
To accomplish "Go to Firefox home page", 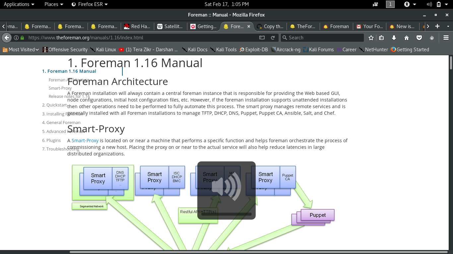I will [x=407, y=38].
